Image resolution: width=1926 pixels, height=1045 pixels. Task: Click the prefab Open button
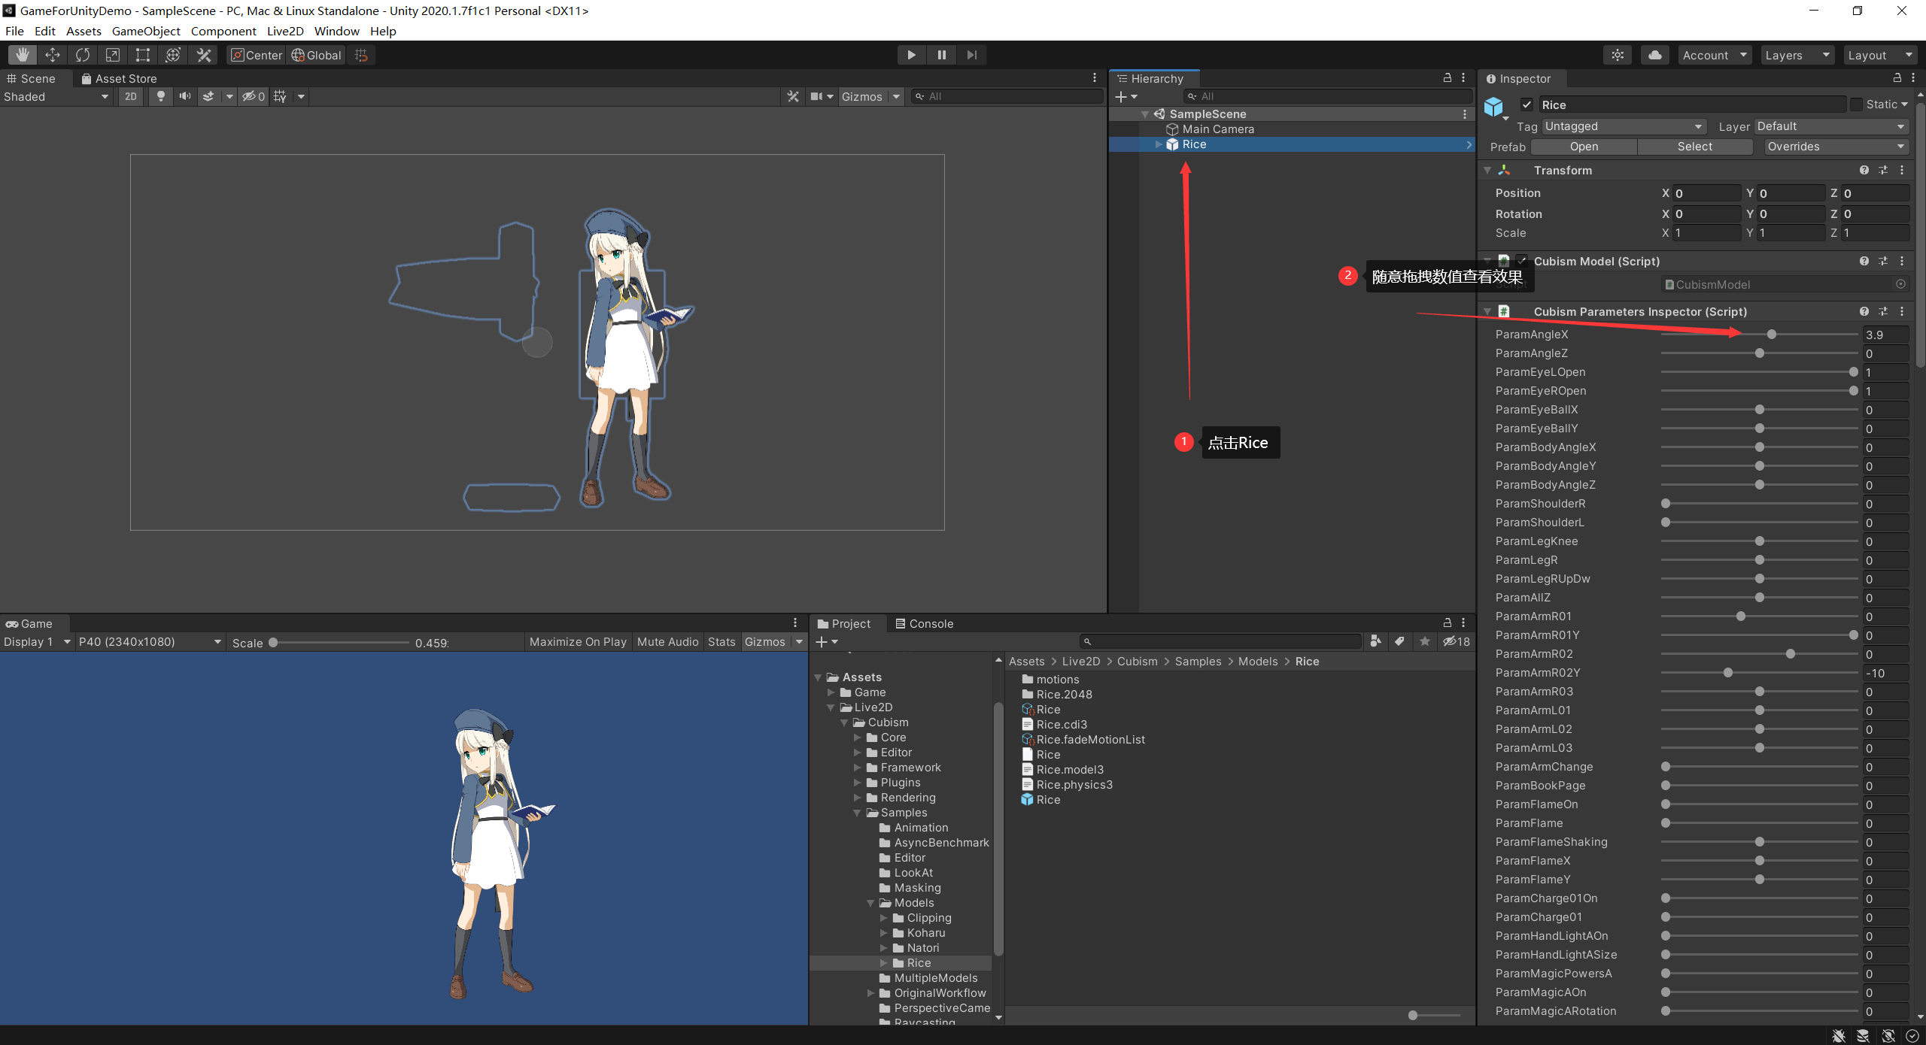tap(1584, 147)
